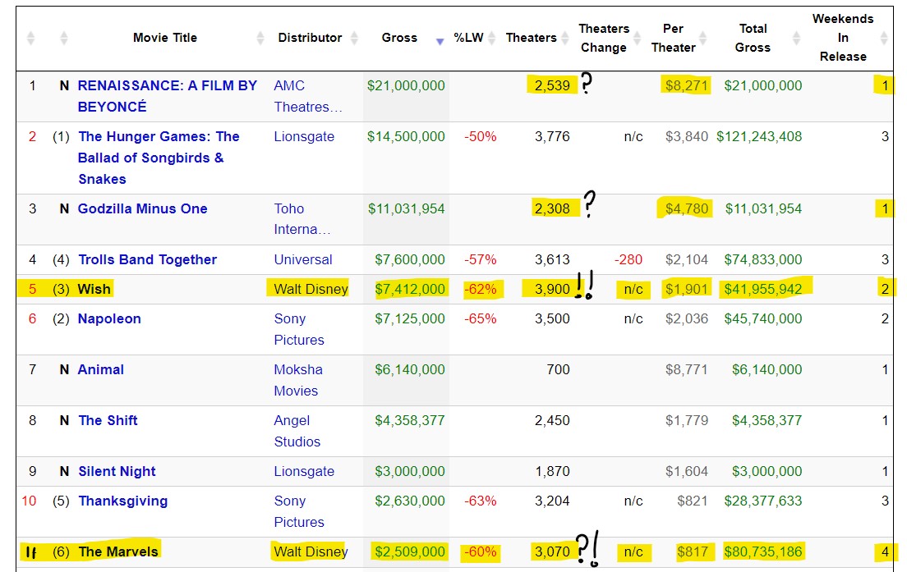Click the sort arrows beside Distributor header
The height and width of the screenshot is (572, 907).
[355, 38]
